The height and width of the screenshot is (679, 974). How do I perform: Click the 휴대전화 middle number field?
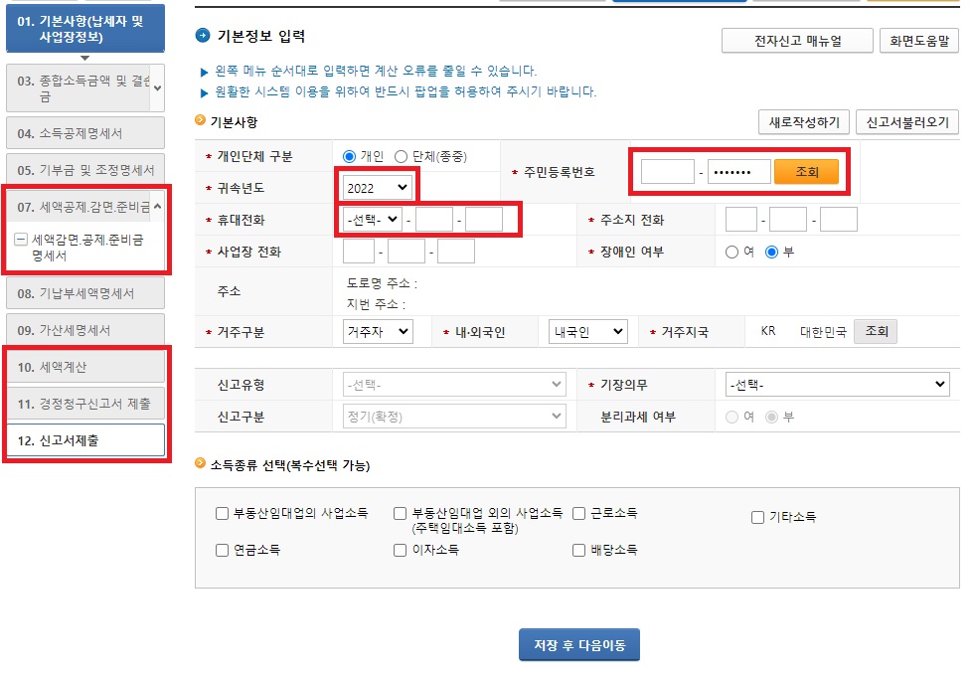click(x=433, y=220)
